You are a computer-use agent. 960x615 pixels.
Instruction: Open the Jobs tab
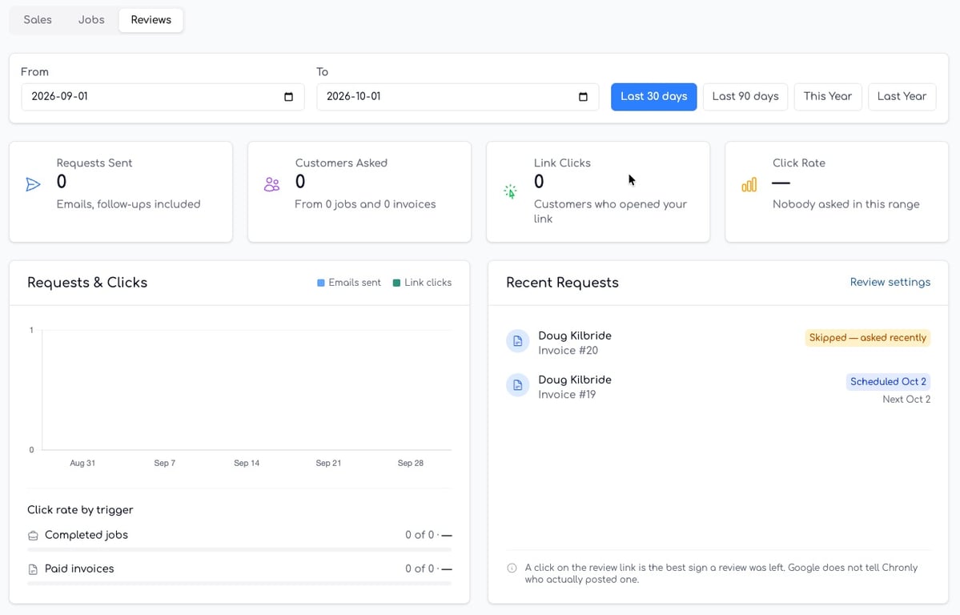pos(91,19)
